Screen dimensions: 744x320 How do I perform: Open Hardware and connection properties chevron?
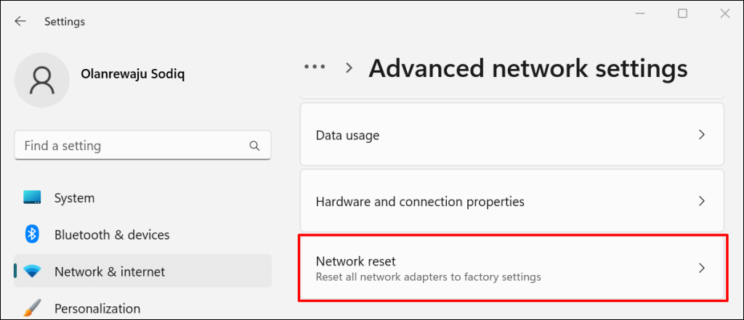[x=701, y=201]
